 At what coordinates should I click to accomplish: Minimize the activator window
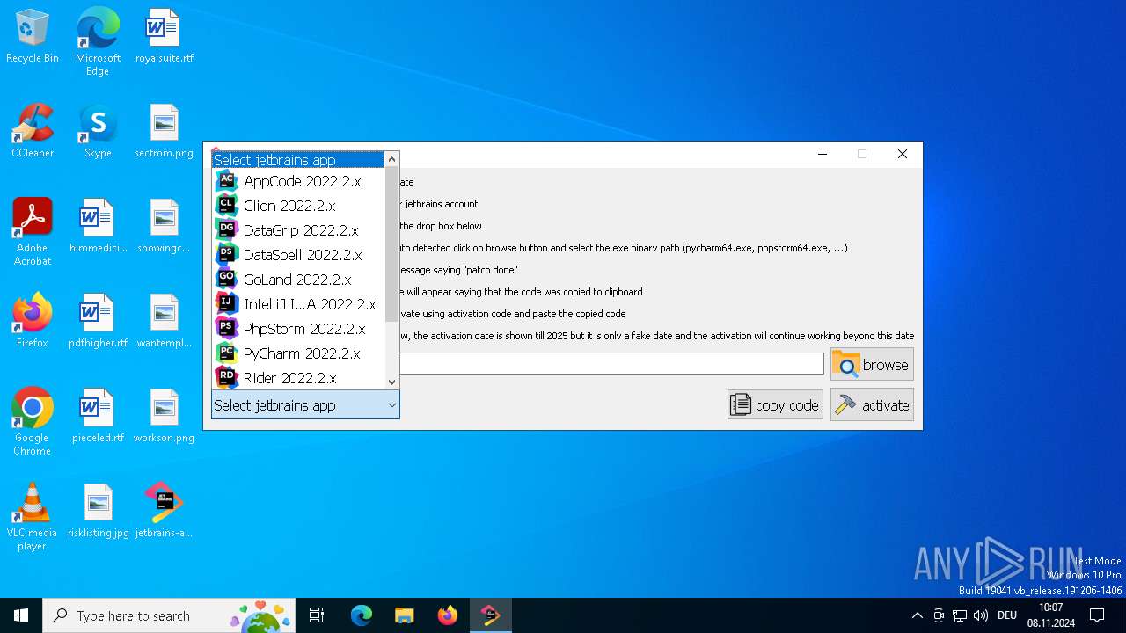(822, 154)
